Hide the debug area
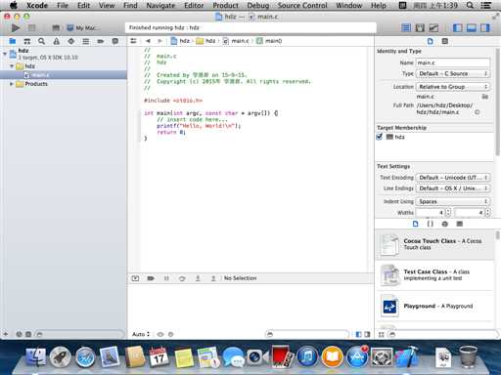The height and width of the screenshot is (375, 501). pyautogui.click(x=135, y=278)
